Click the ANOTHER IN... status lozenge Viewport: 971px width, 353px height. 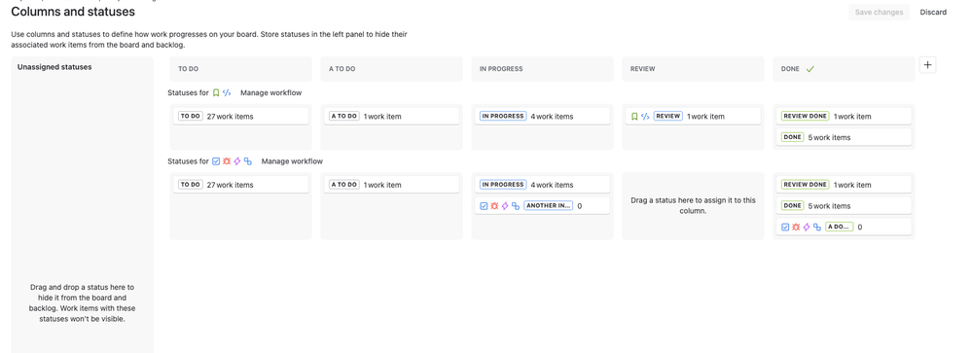point(548,205)
